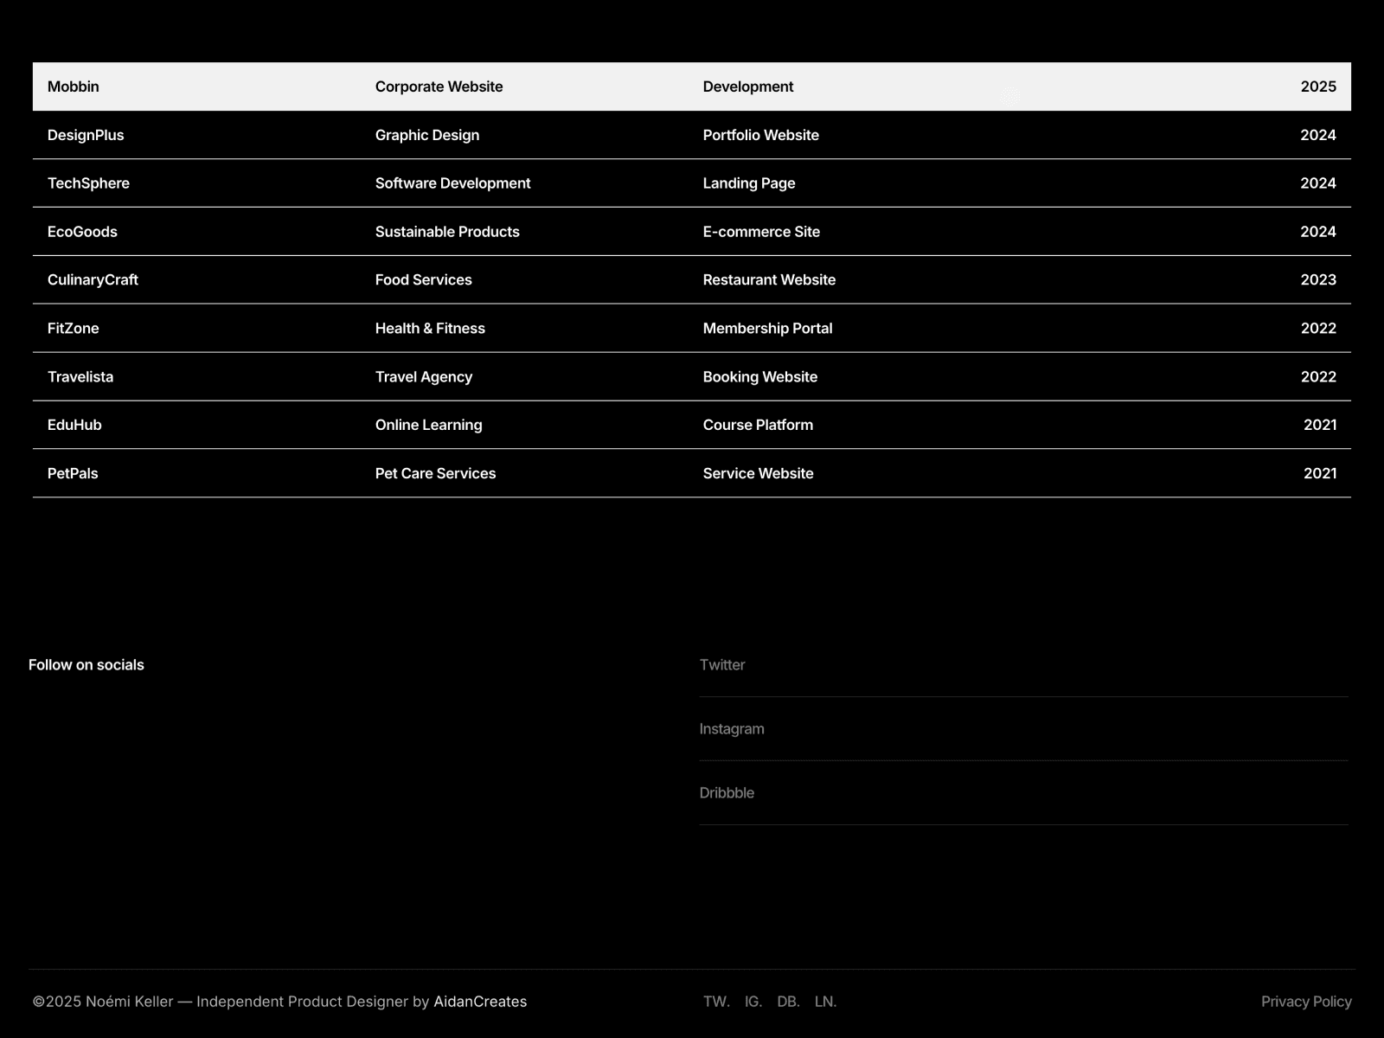Screen dimensions: 1384x1038
Task: Click the Portfolio Website cell
Action: (761, 135)
